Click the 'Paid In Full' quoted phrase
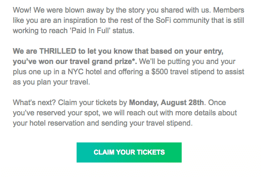The height and width of the screenshot is (177, 262). click(x=90, y=31)
